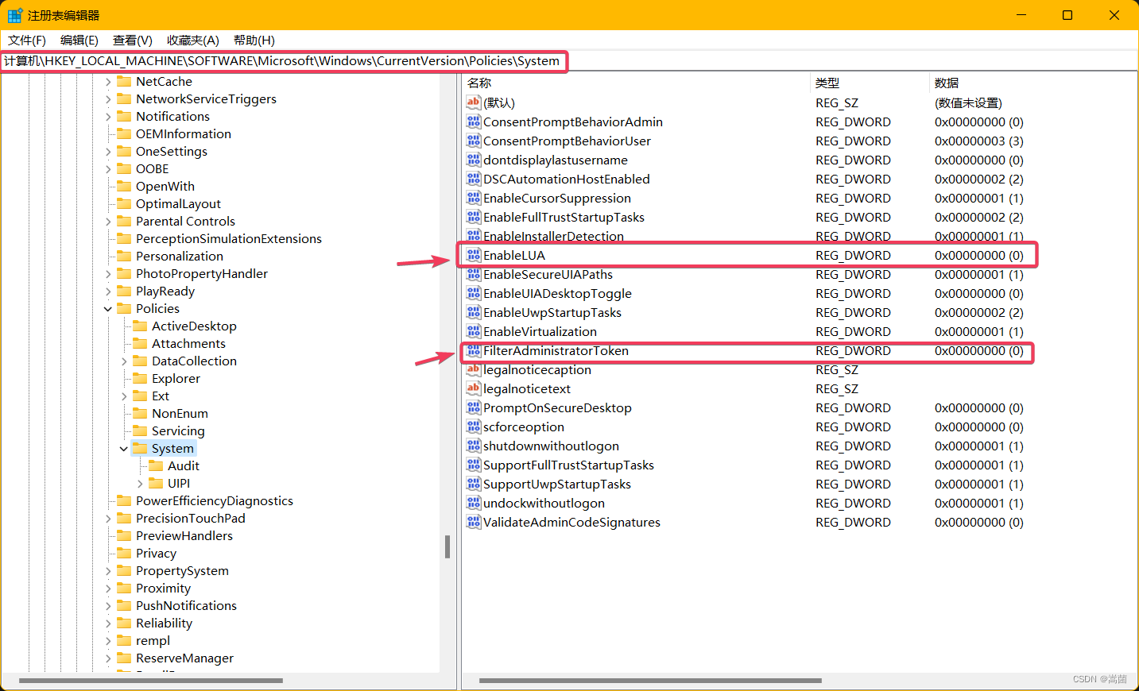Click the ConsentPromptBehaviorAdmin DWORD icon
Screen dimensions: 1139x691
pyautogui.click(x=474, y=122)
